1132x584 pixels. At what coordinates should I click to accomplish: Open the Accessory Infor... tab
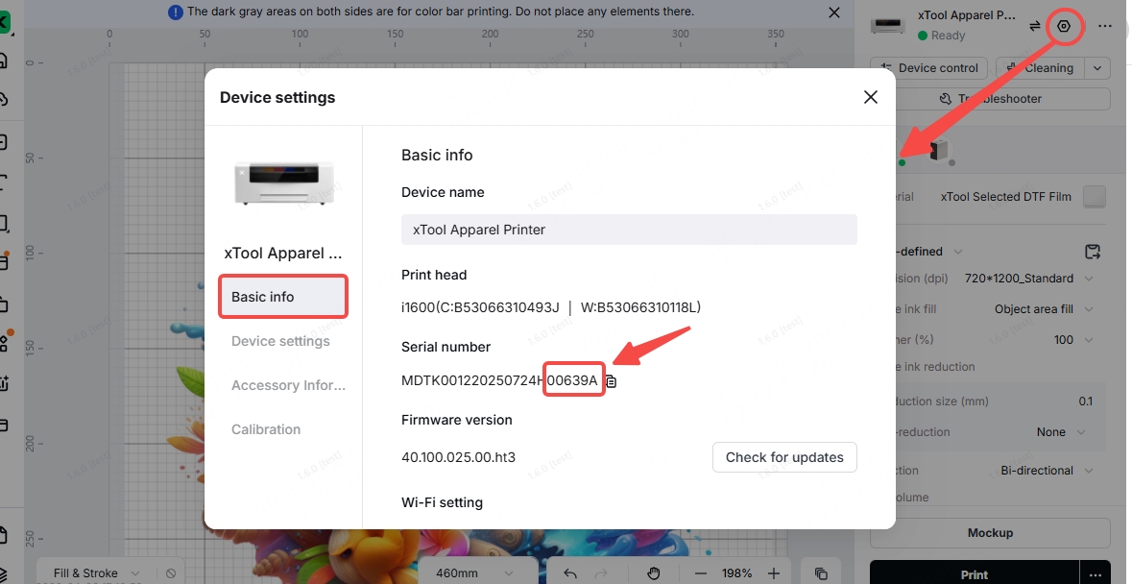288,385
